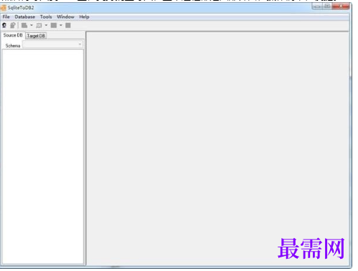Switch to the Source DB tab
Viewport: 358px width, 271px height.
[13, 35]
